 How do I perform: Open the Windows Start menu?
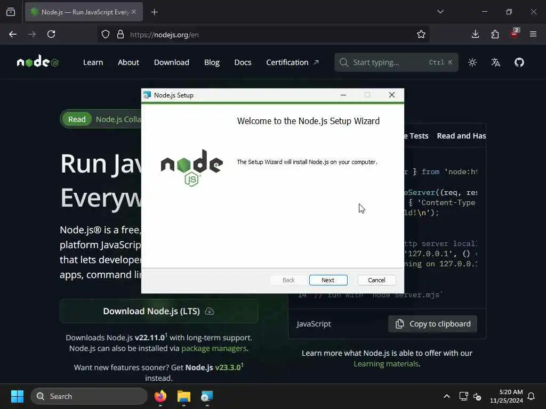click(x=17, y=396)
